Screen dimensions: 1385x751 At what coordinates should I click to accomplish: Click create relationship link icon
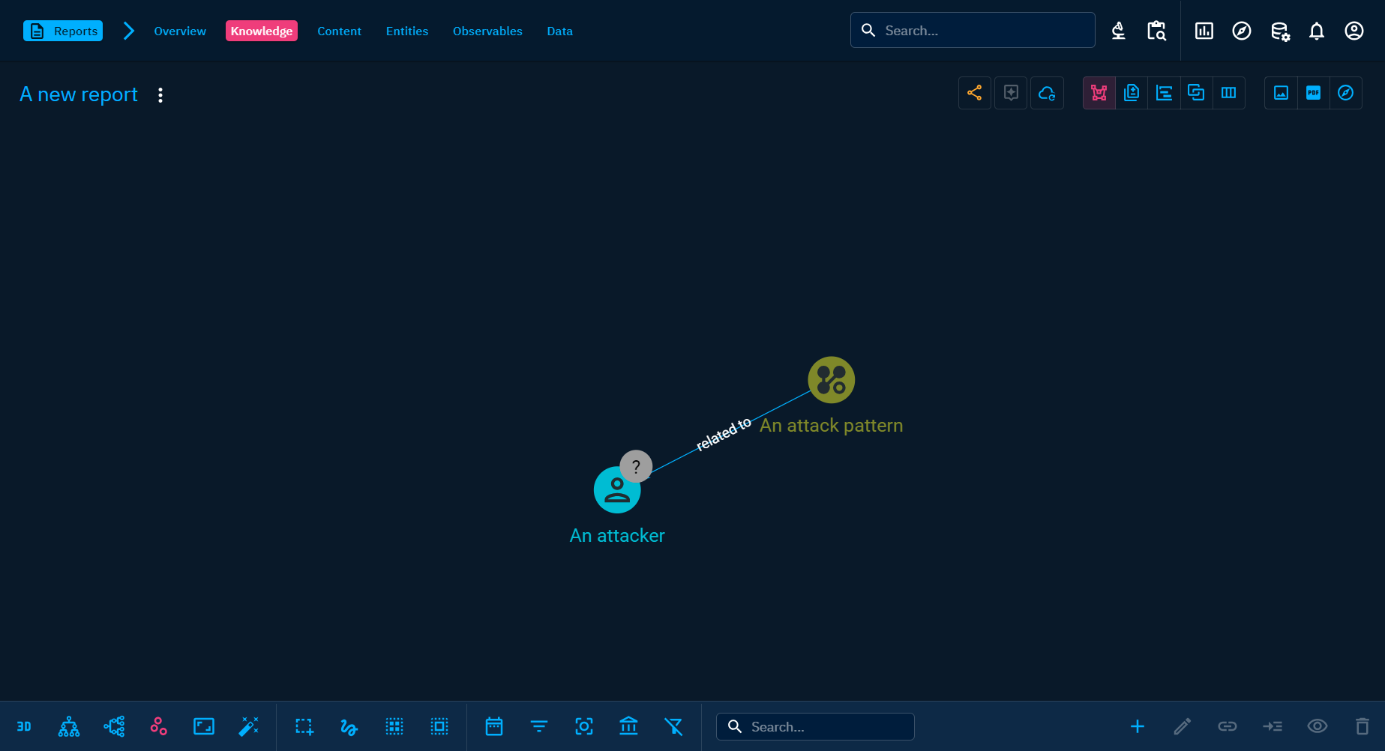pyautogui.click(x=1228, y=726)
